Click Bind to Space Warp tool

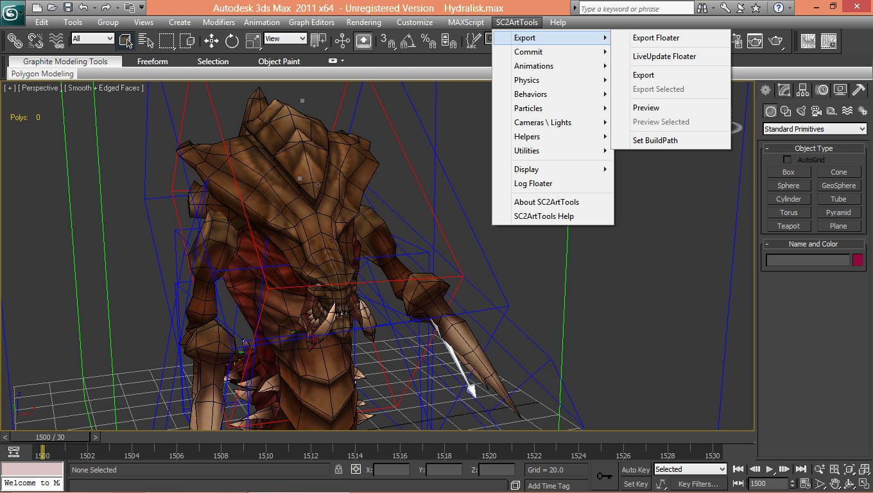pos(56,40)
